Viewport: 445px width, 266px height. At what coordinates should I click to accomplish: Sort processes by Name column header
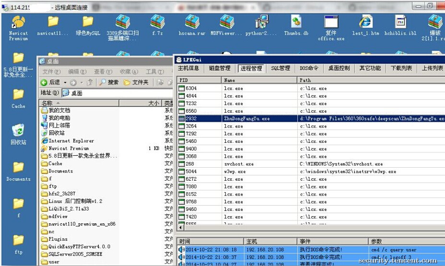259,80
